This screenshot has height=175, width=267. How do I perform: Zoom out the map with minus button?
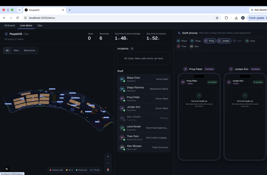[108, 163]
